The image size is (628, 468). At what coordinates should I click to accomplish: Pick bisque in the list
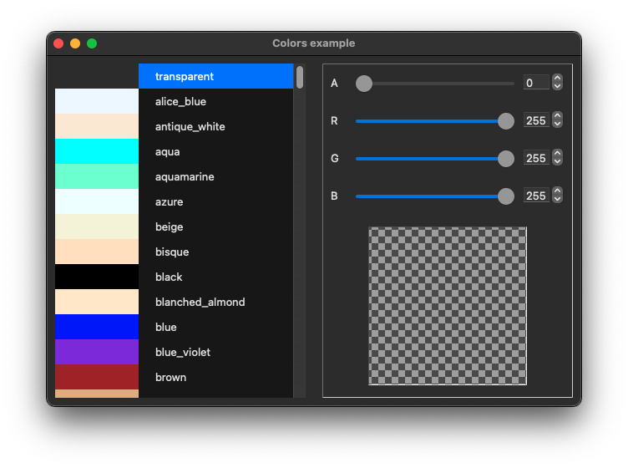[215, 252]
